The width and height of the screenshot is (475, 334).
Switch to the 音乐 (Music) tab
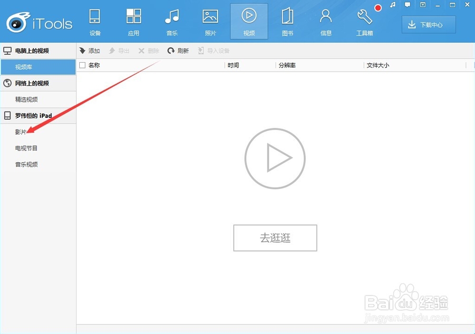(172, 22)
